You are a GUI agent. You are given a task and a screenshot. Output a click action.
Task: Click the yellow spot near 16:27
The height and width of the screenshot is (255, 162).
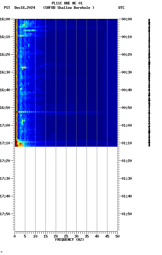23,68
